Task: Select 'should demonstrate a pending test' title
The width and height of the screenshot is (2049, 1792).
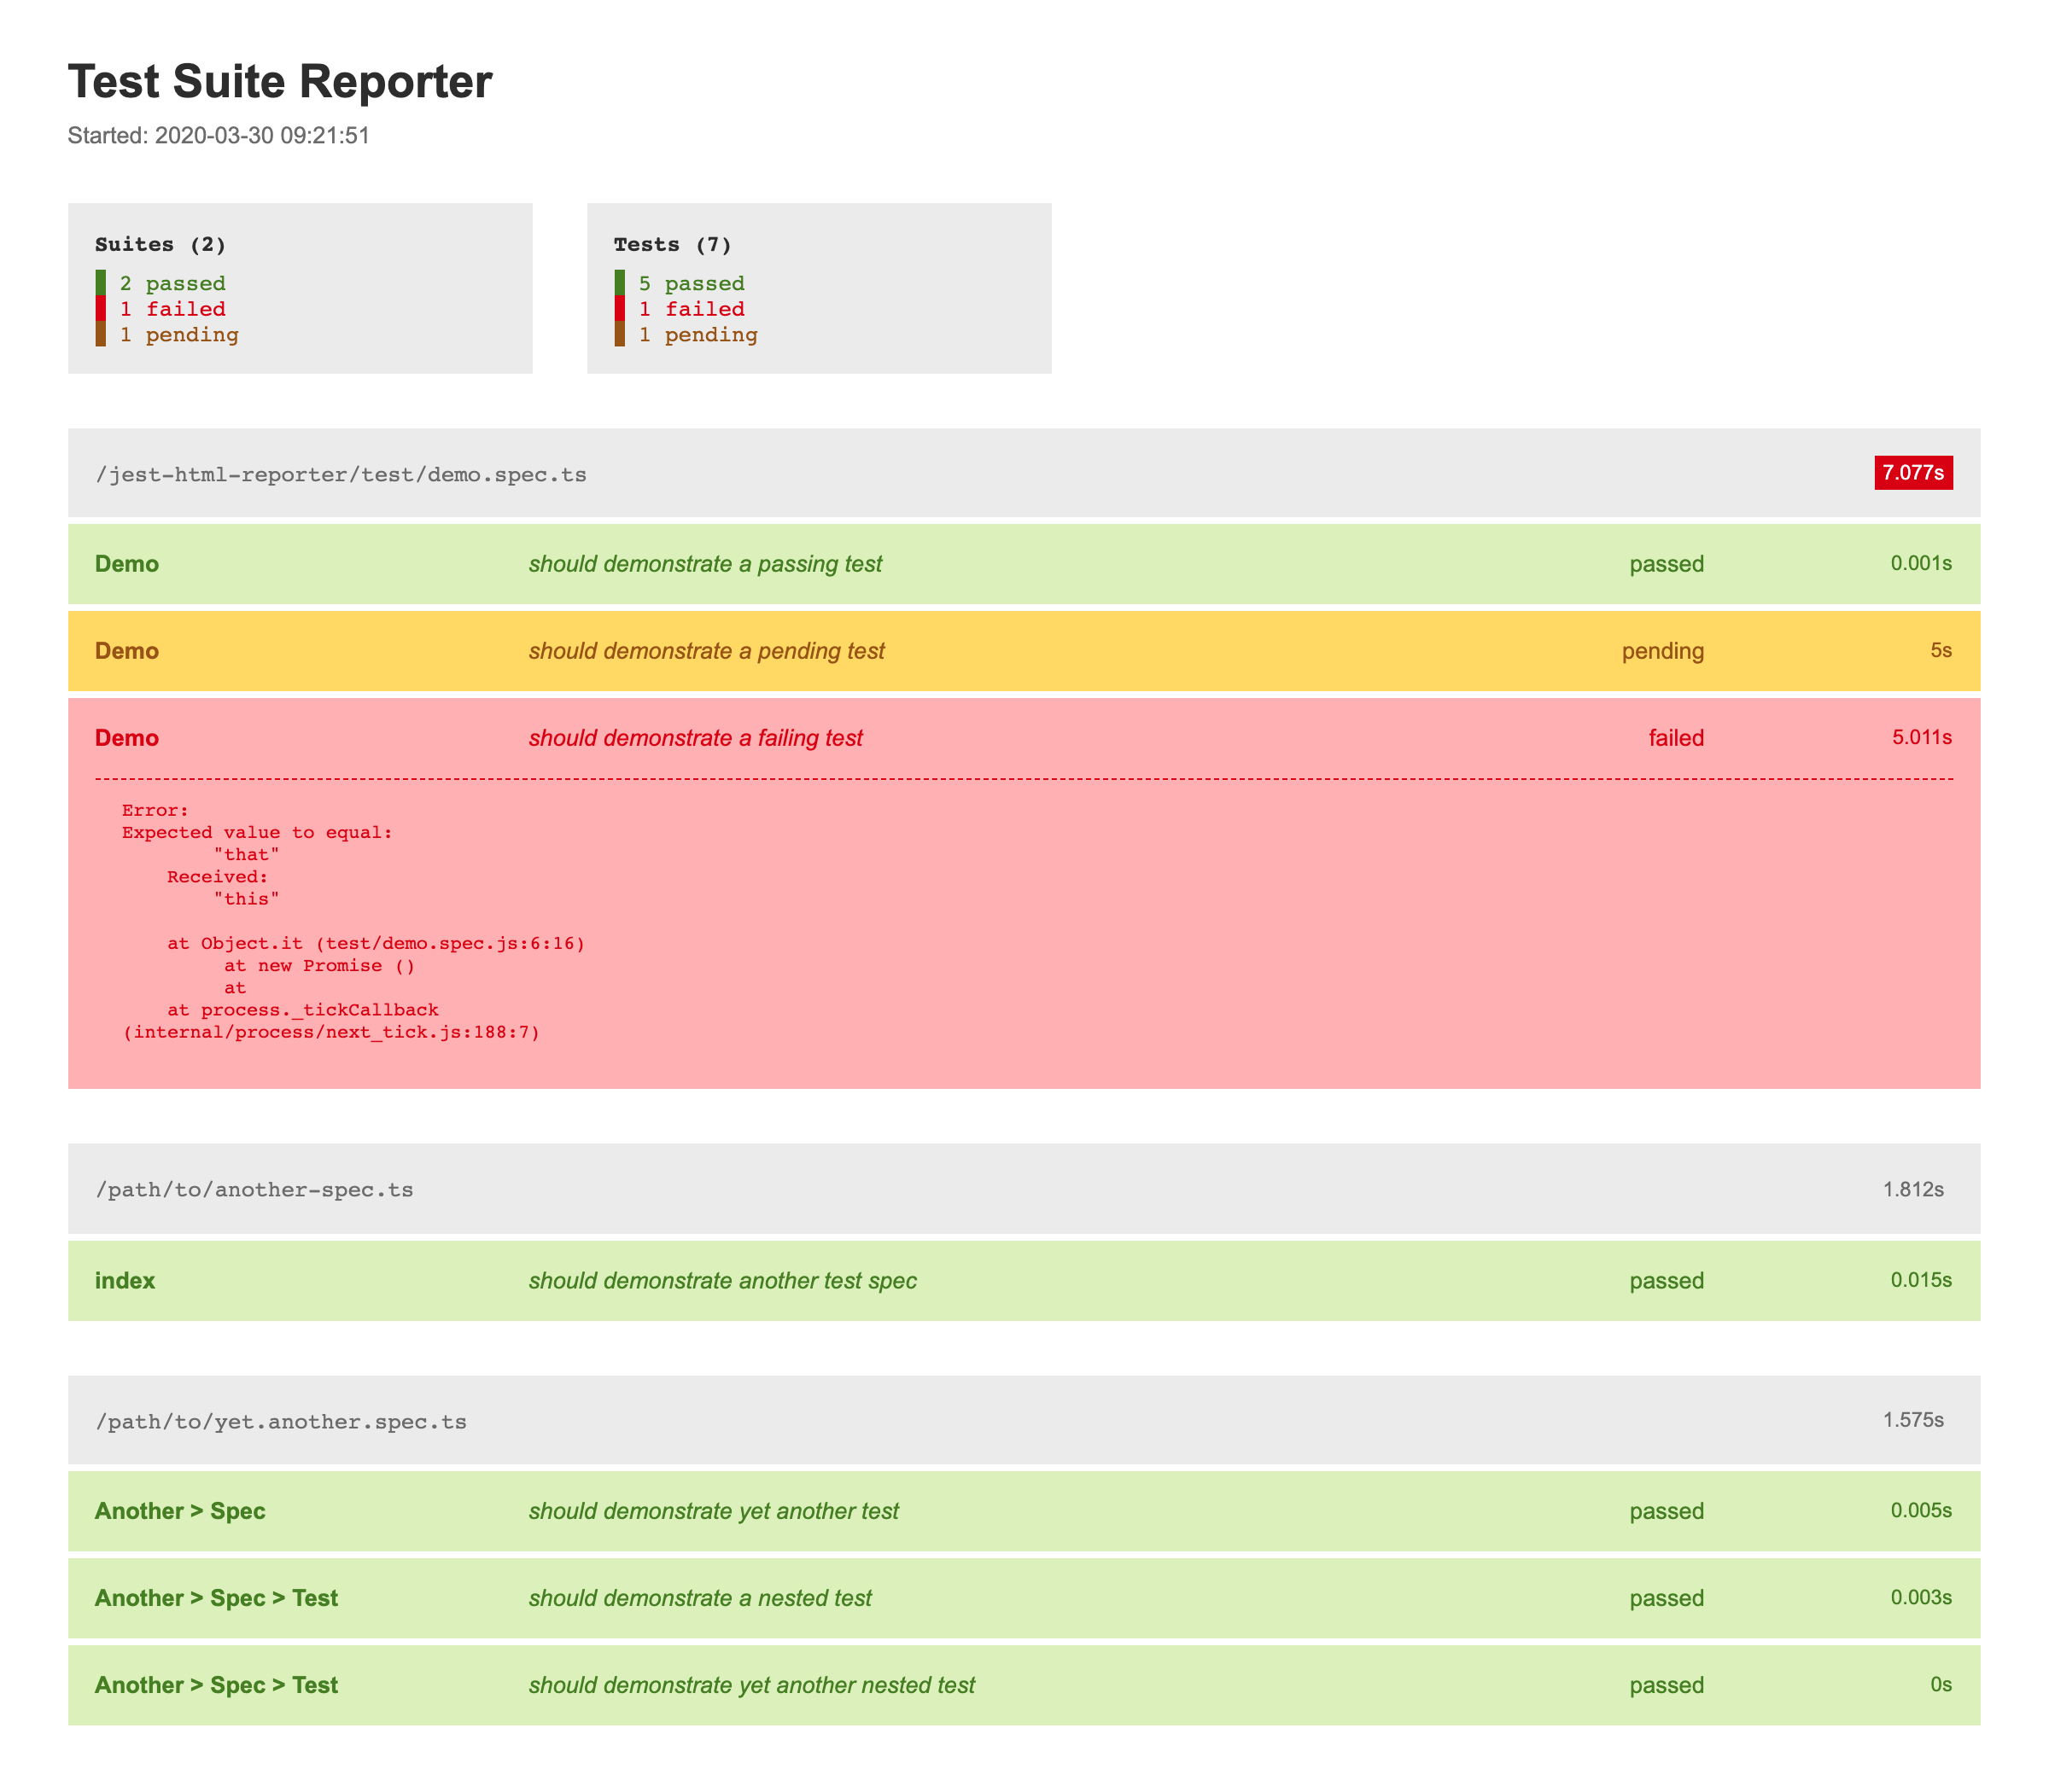Action: pyautogui.click(x=706, y=651)
